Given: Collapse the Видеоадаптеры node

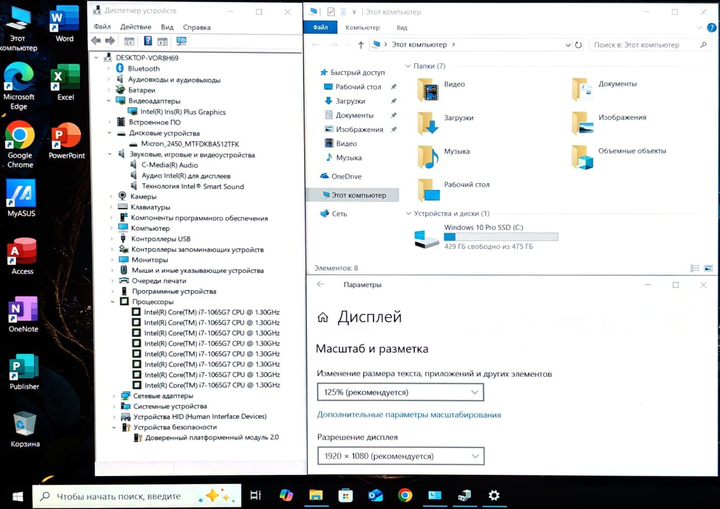Looking at the screenshot, I should [109, 101].
